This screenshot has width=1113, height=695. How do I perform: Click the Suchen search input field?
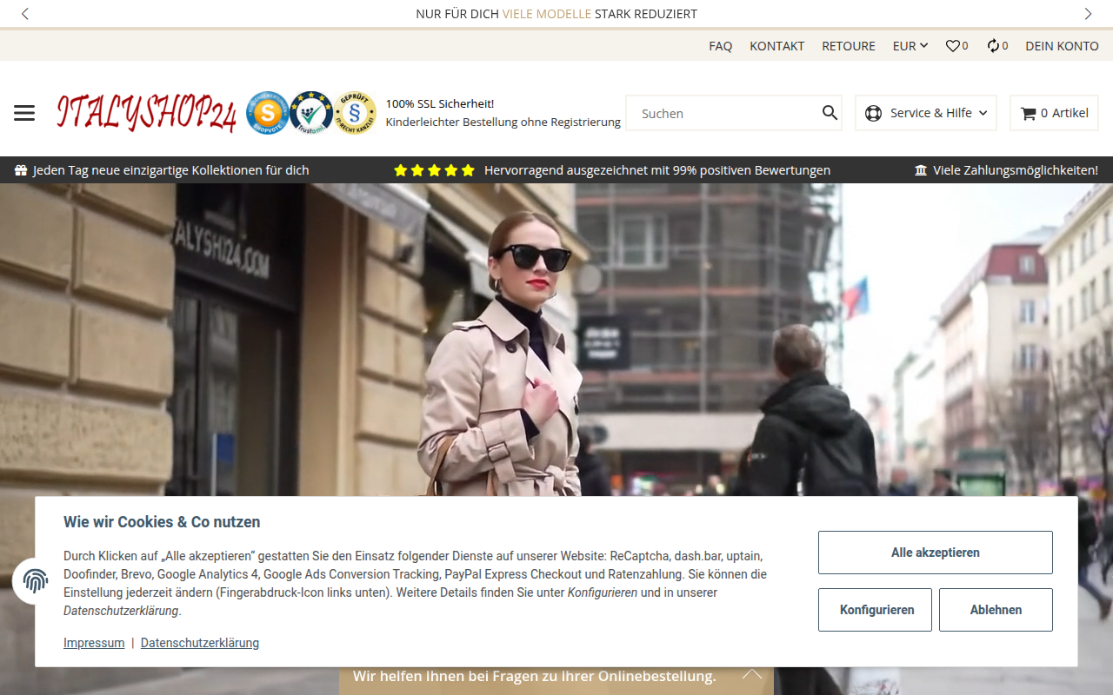click(x=723, y=113)
